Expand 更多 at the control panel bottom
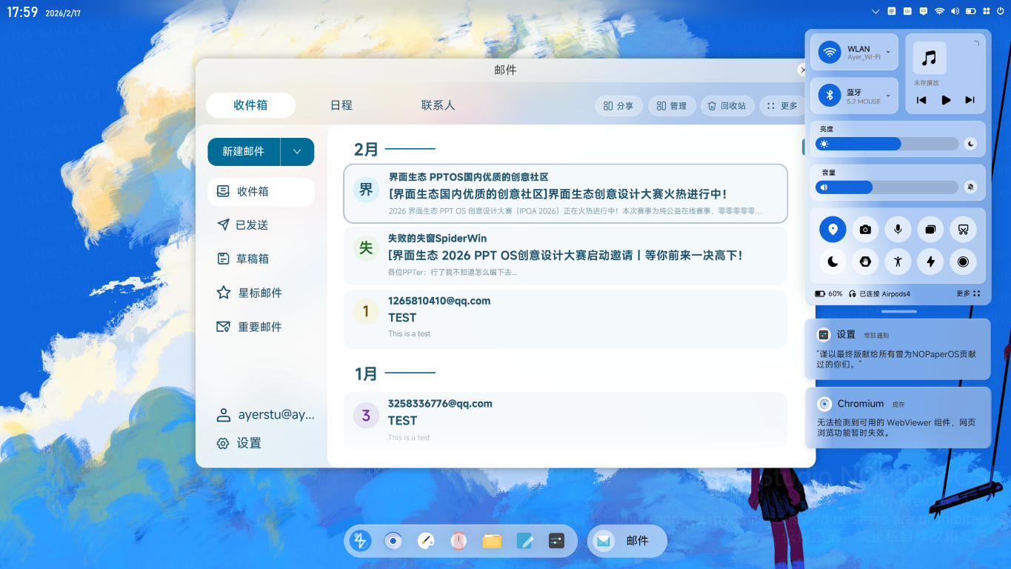 968,294
